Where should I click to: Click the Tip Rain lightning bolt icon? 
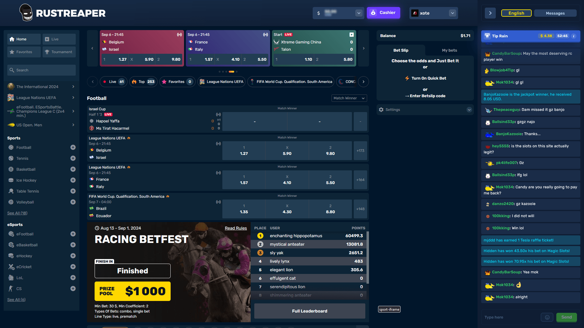point(488,36)
